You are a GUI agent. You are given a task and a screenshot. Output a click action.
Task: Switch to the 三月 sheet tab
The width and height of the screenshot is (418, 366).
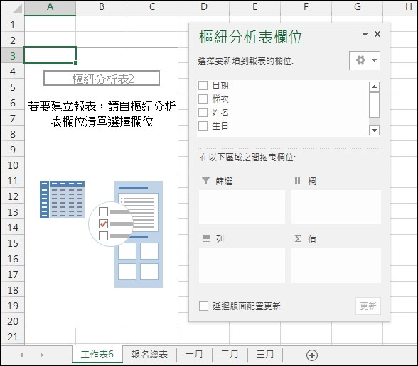[x=265, y=355]
